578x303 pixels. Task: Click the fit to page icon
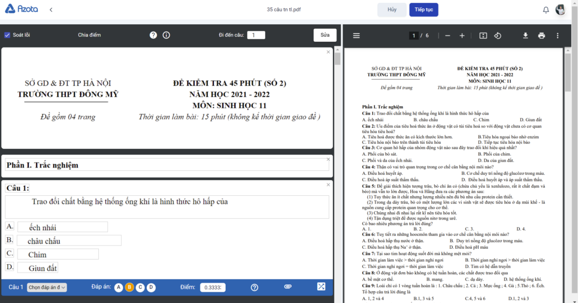coord(483,36)
